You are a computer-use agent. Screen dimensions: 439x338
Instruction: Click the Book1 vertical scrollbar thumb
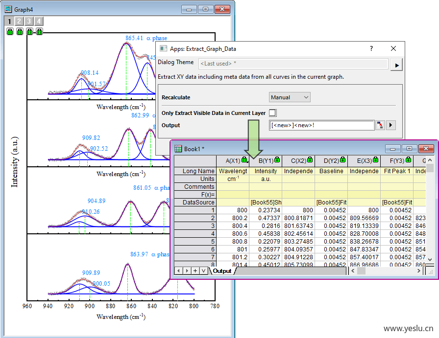pos(430,168)
